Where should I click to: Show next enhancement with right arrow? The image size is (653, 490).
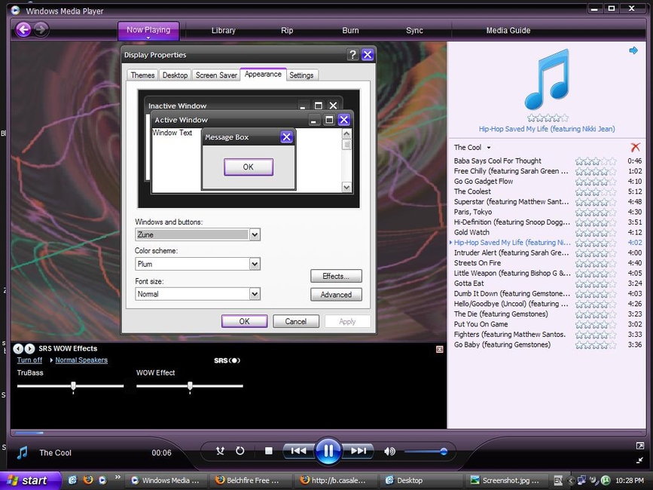29,349
